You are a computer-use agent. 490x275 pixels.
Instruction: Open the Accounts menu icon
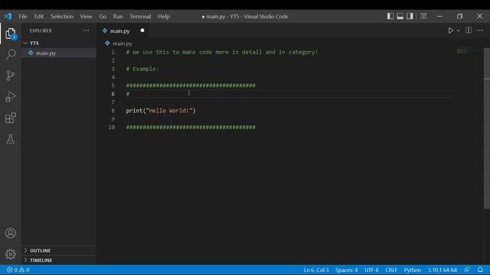pyautogui.click(x=11, y=233)
